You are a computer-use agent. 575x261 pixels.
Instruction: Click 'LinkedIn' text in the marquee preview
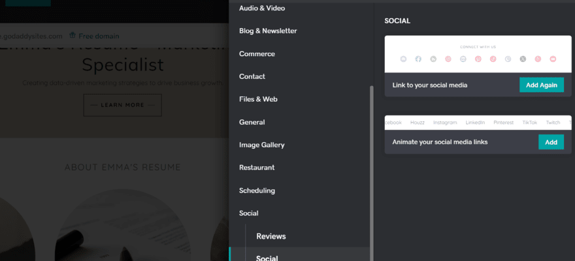pyautogui.click(x=475, y=123)
